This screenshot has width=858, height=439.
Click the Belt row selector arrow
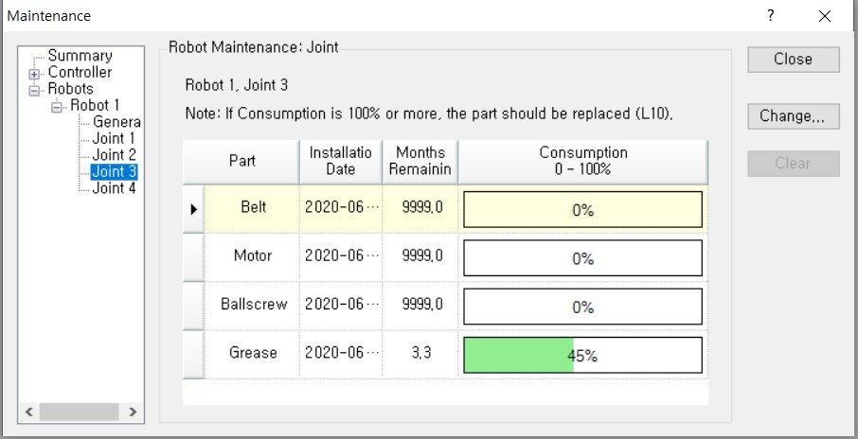(193, 209)
